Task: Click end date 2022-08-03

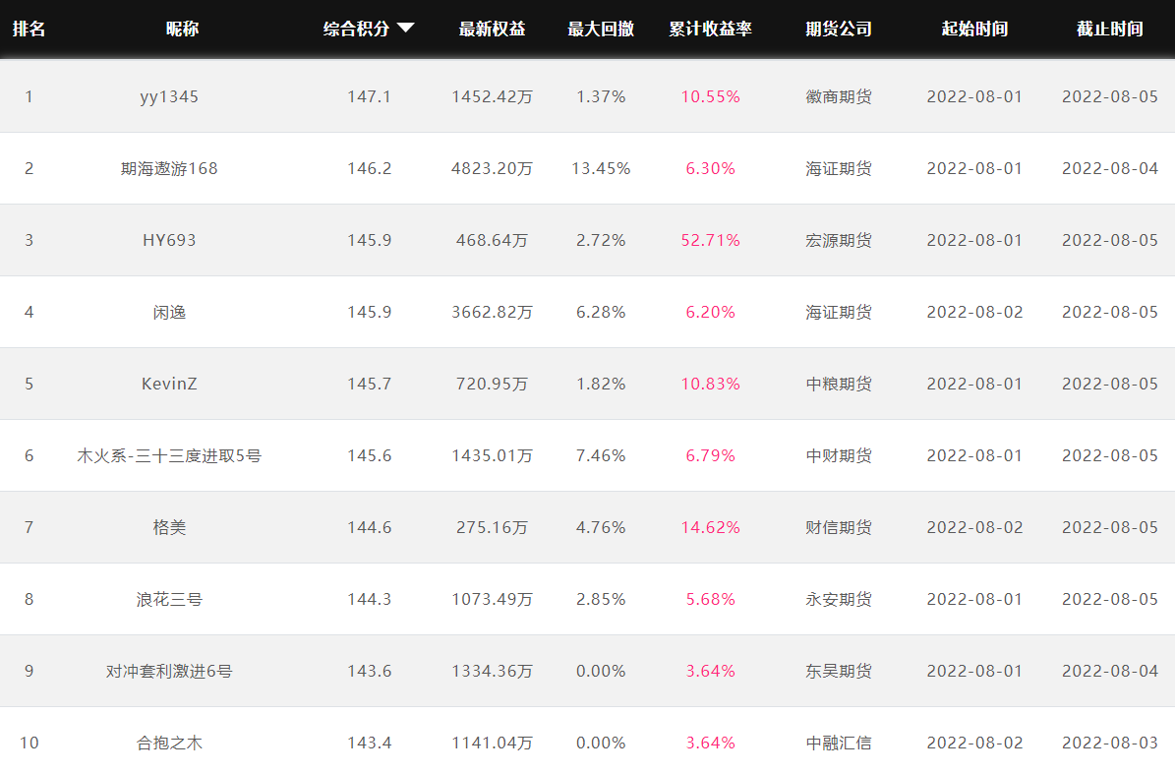Action: 1110,743
